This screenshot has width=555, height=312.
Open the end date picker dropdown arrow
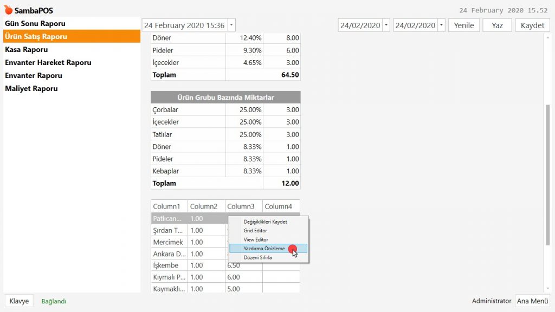pyautogui.click(x=441, y=25)
